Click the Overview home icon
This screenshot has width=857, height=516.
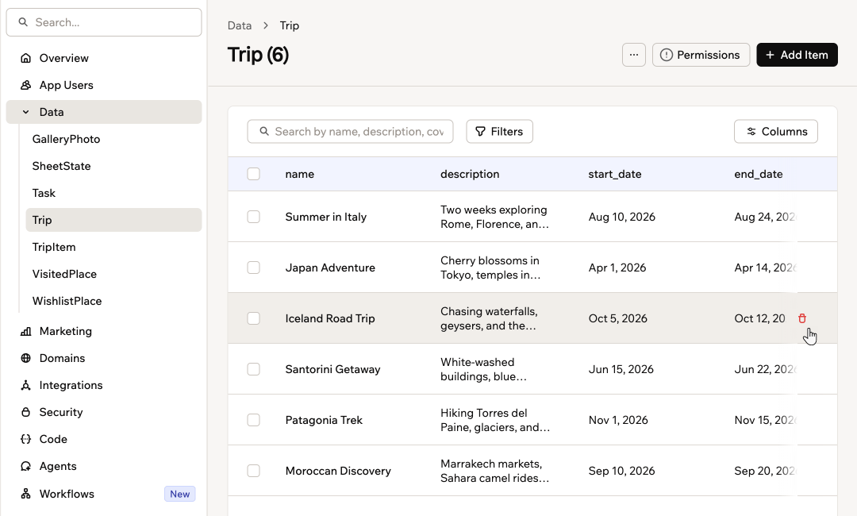click(25, 58)
